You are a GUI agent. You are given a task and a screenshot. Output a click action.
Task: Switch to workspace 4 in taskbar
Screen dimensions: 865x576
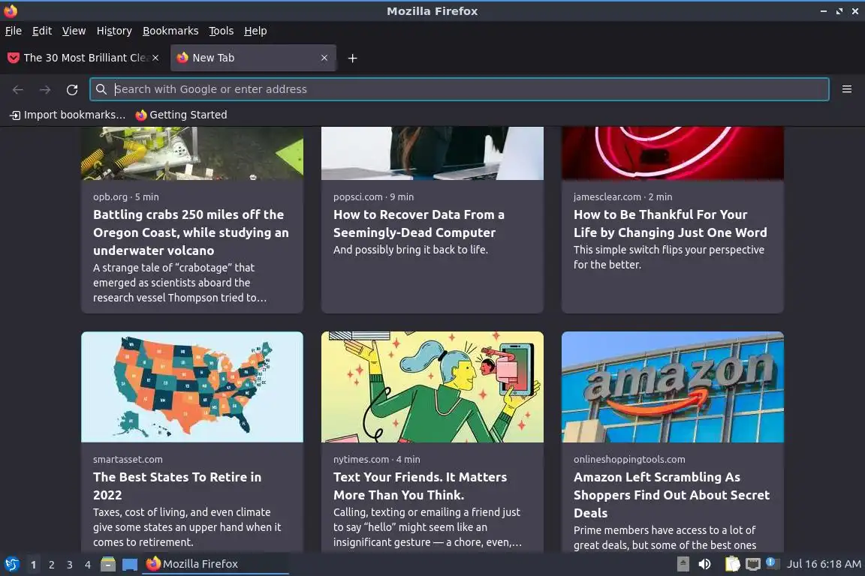(88, 565)
